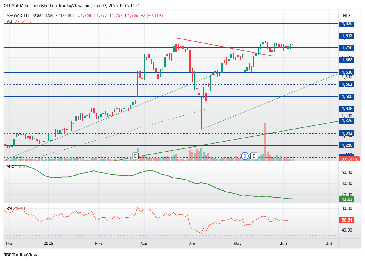Click the red 275.44K volume tag on the price axis

click(x=349, y=159)
